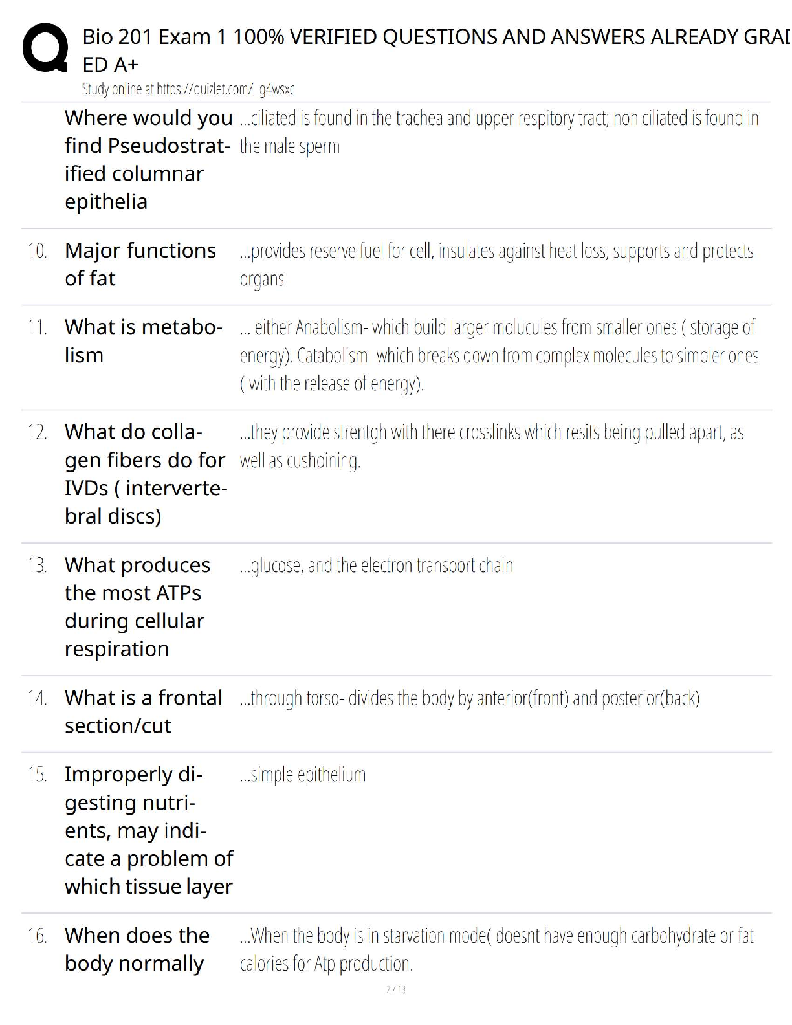Open the quizlet.com study link
This screenshot has width=792, height=1025.
(x=188, y=89)
